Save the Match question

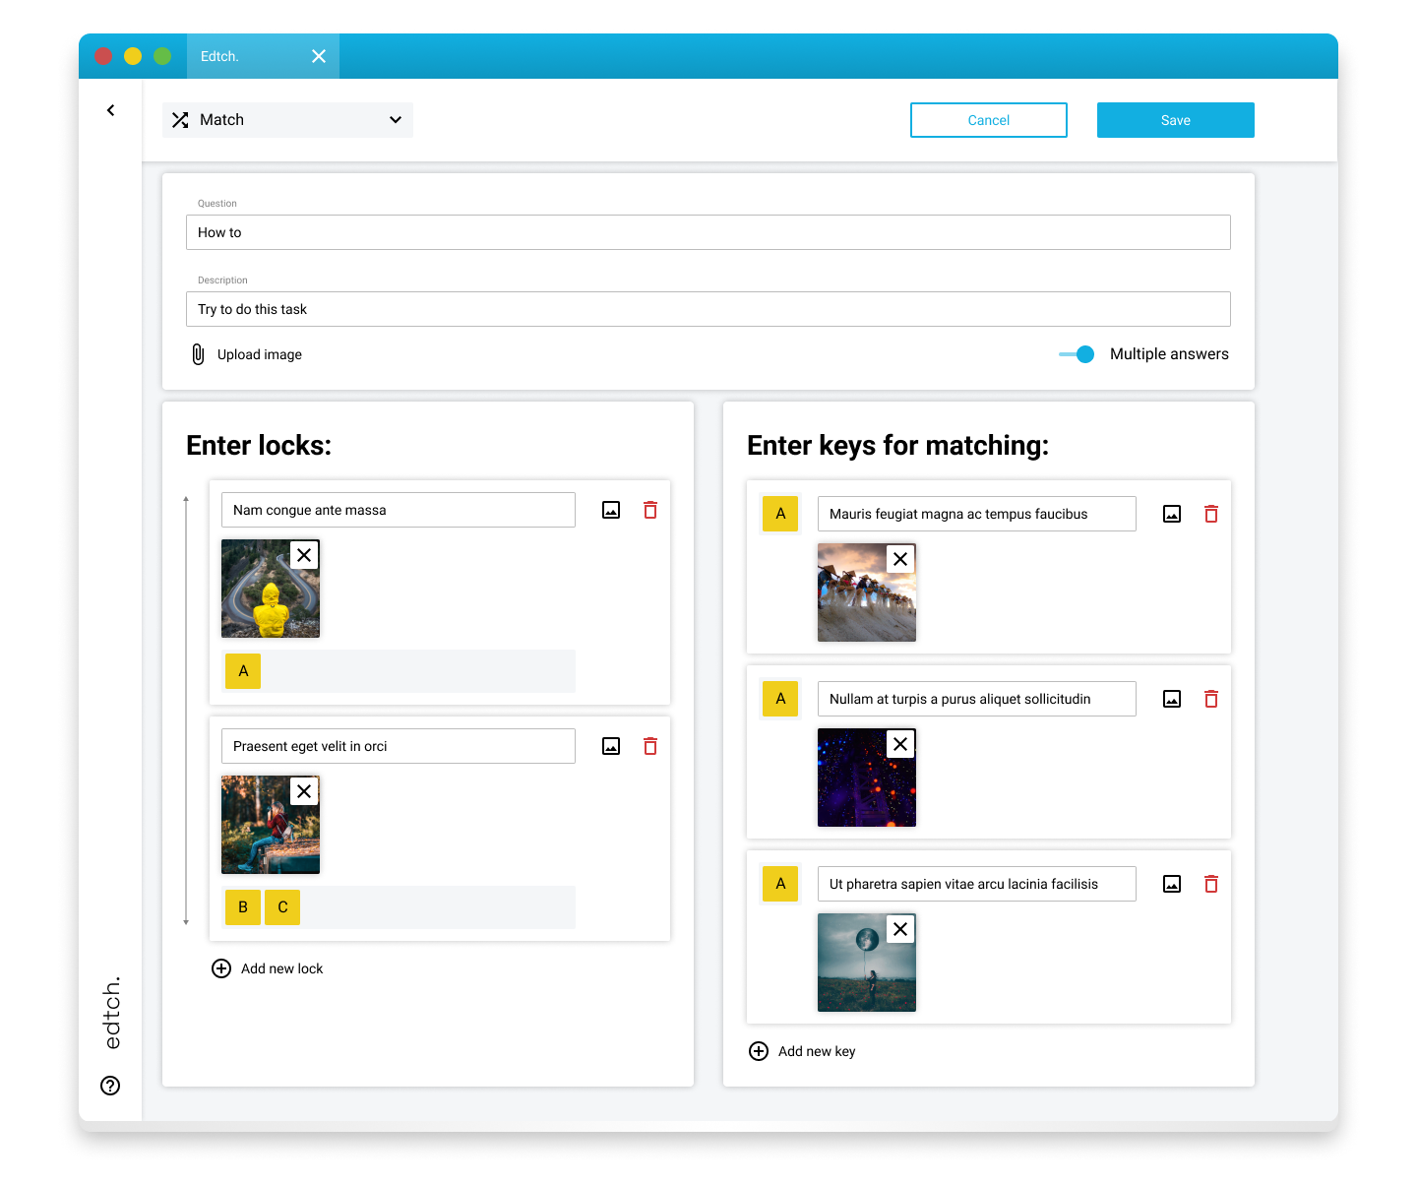(1175, 119)
